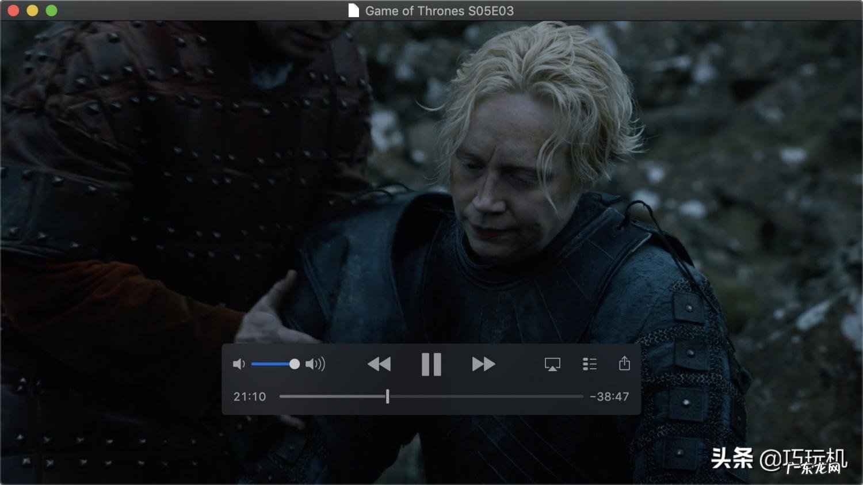Click the playhead on the timeline
This screenshot has width=863, height=485.
[388, 396]
